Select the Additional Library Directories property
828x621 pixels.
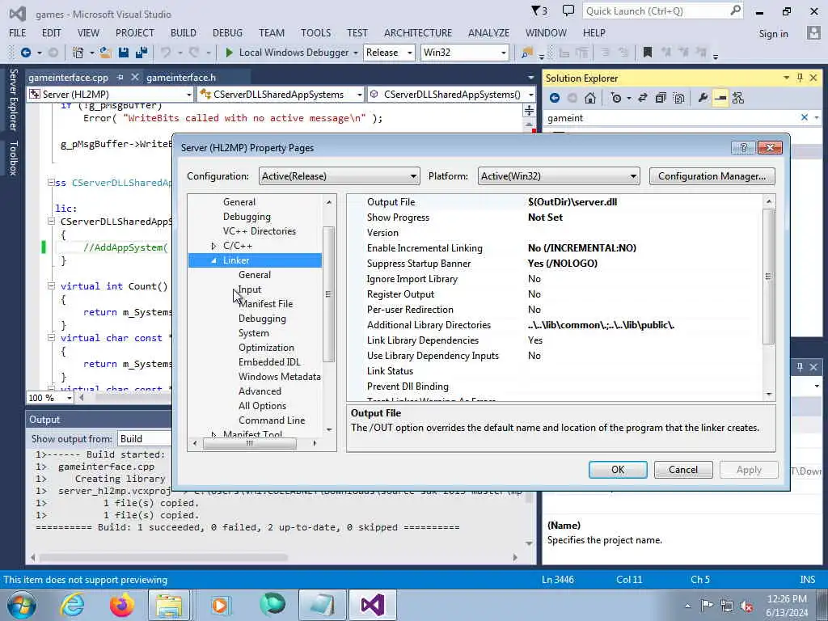tap(555, 325)
